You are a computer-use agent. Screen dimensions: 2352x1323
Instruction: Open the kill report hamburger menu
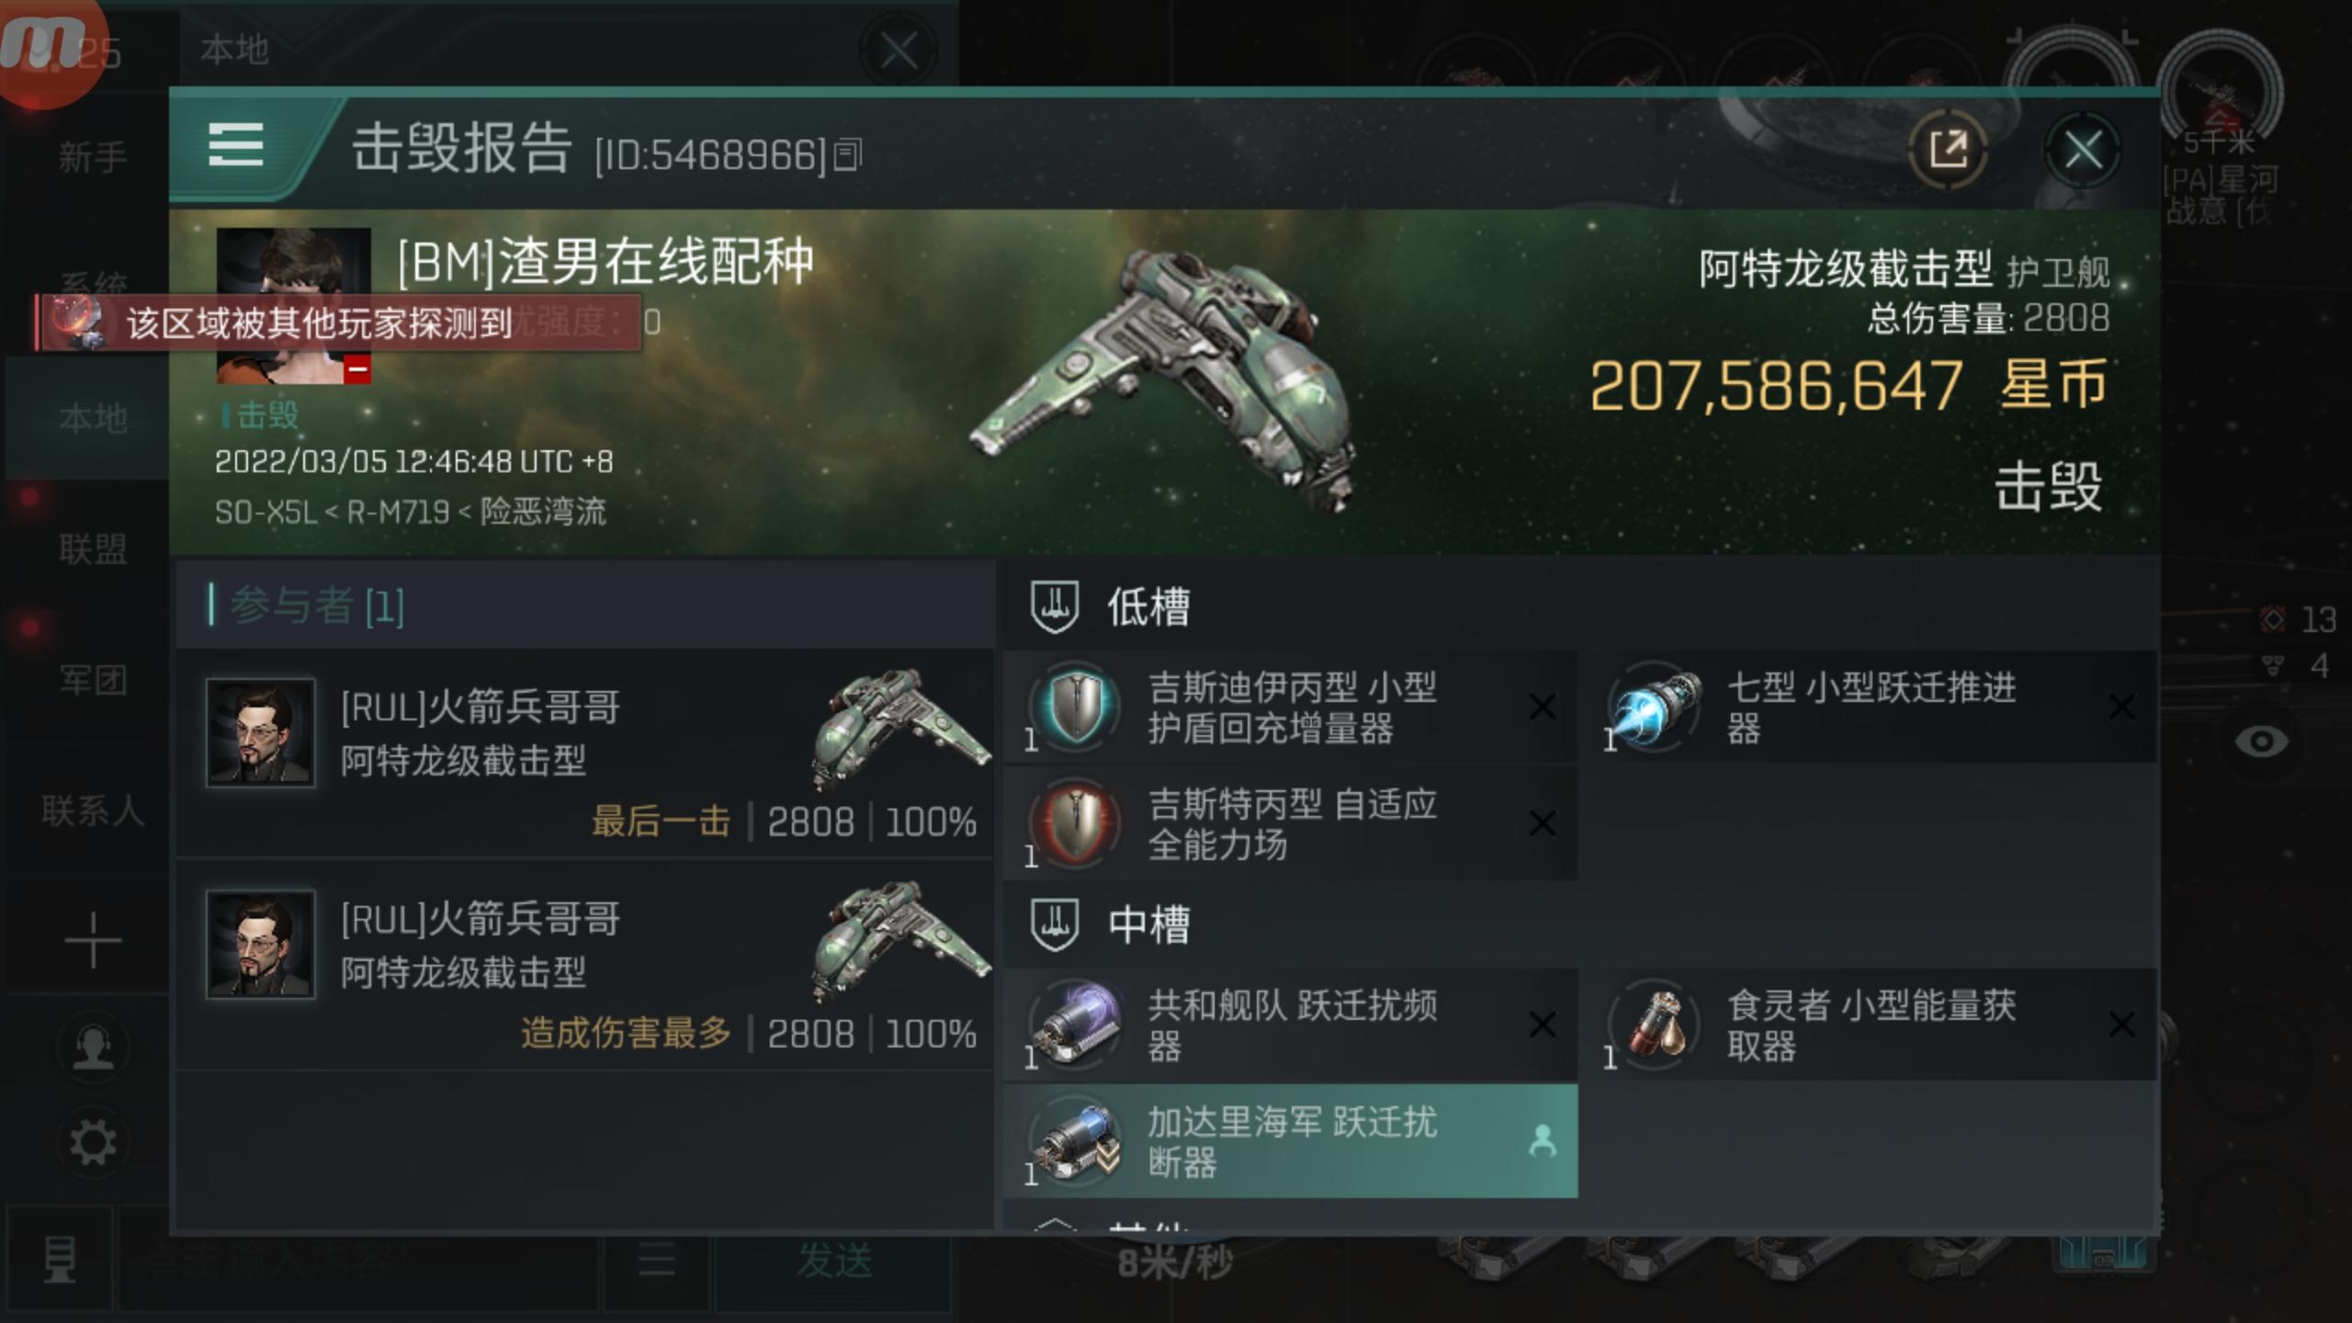tap(236, 146)
